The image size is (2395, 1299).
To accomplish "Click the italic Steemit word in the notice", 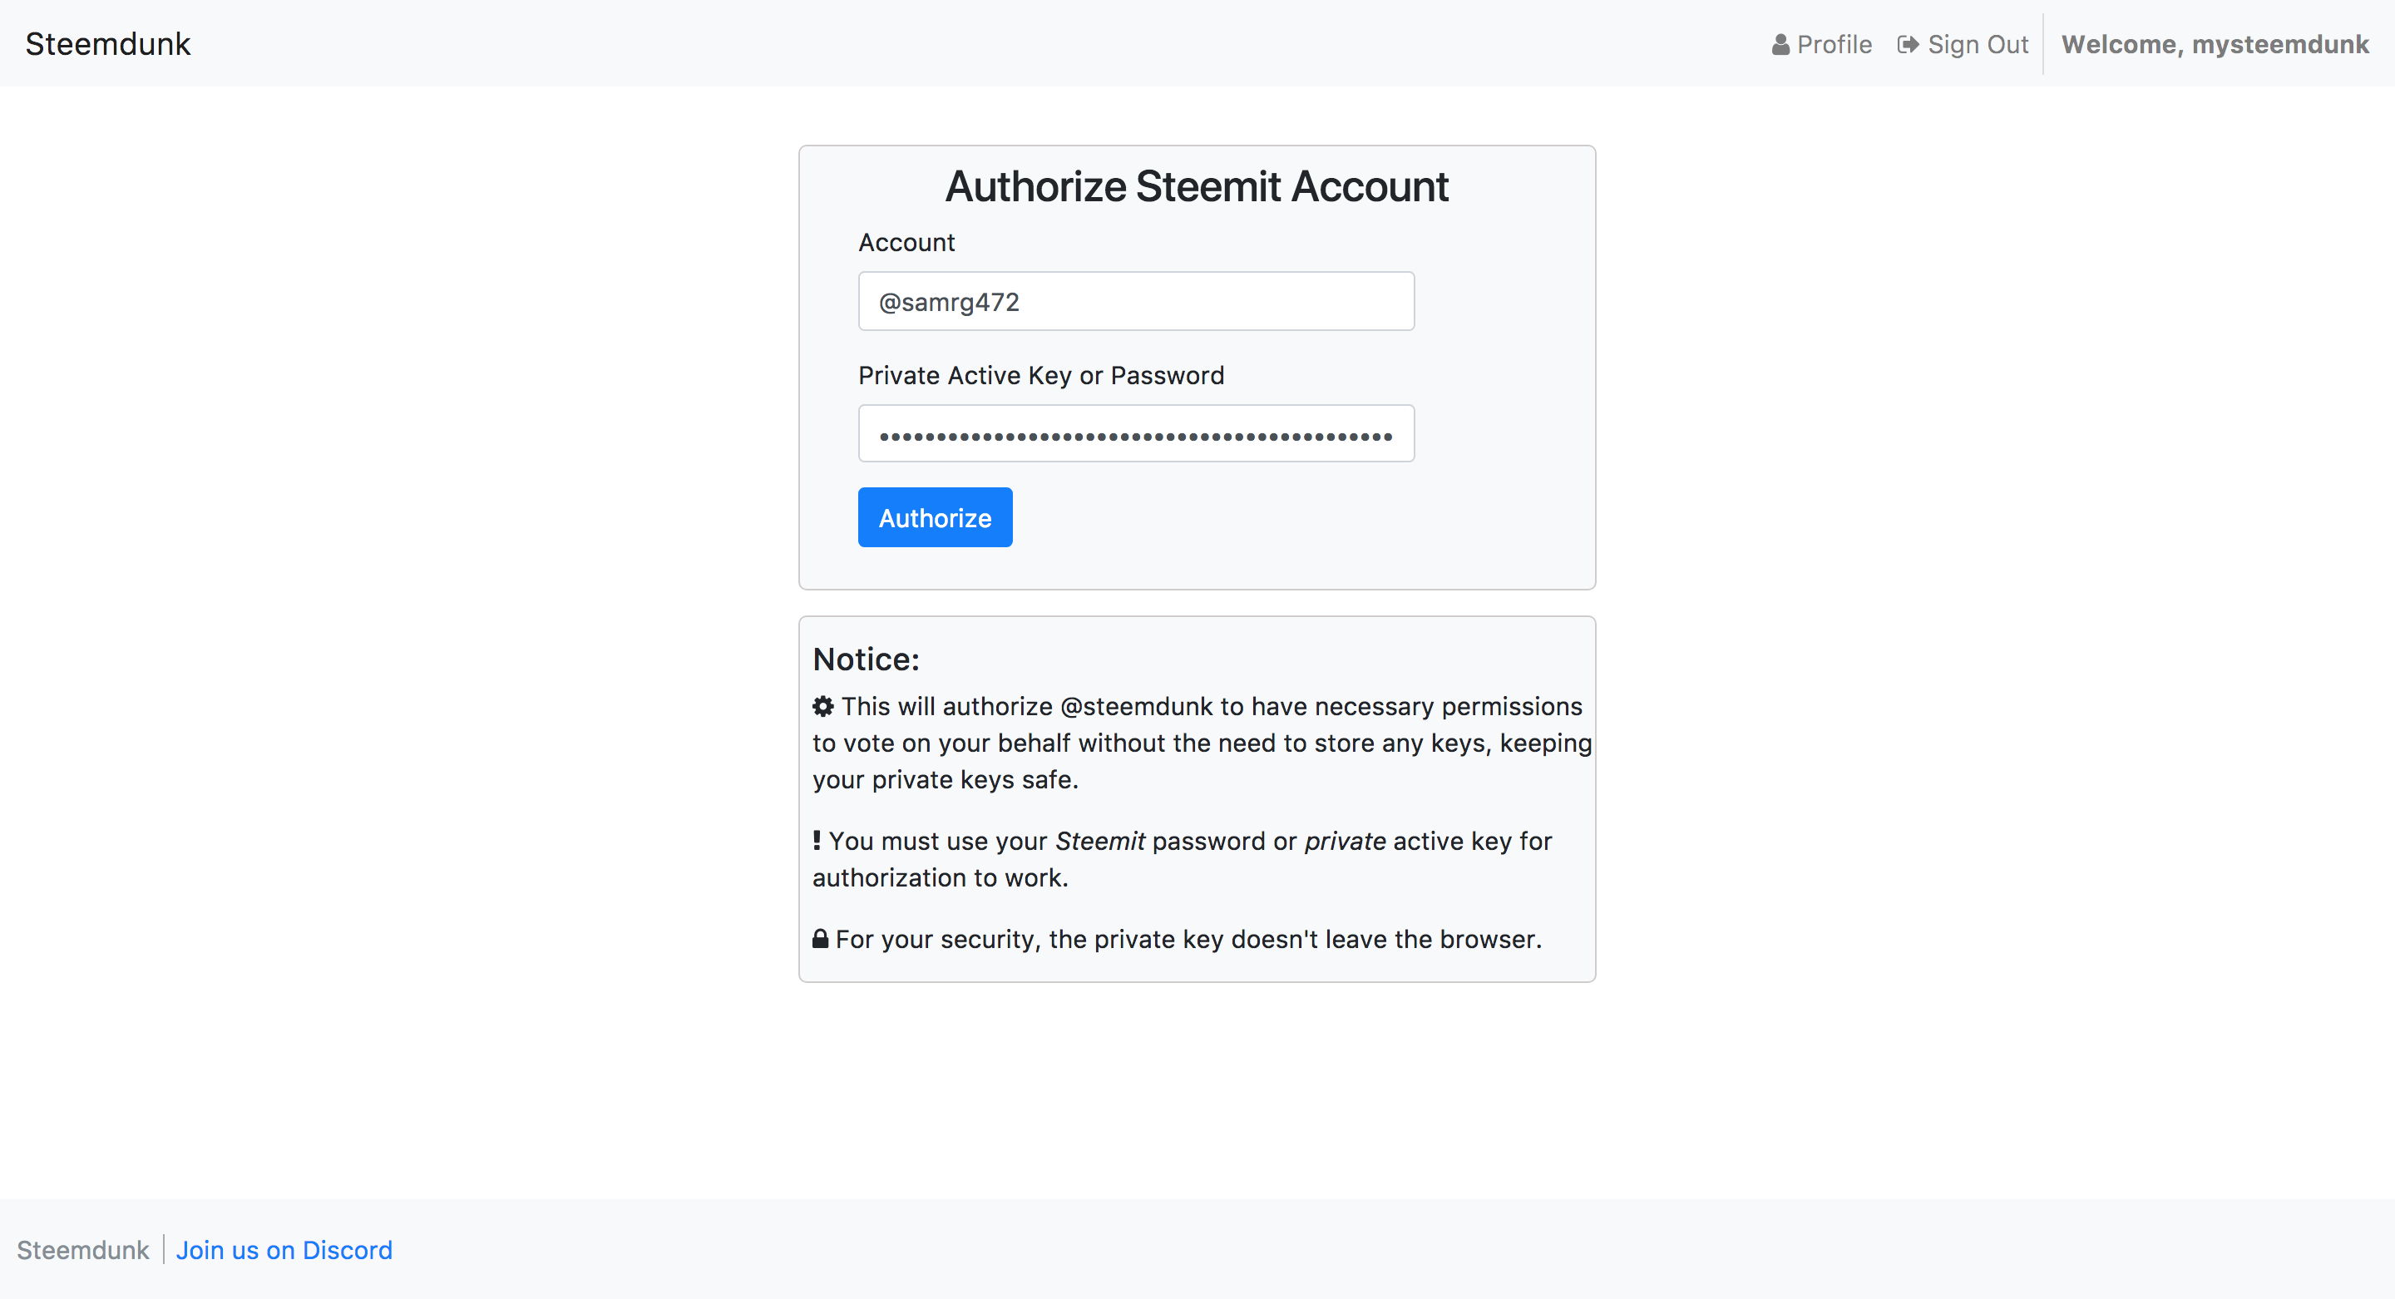I will coord(1100,841).
